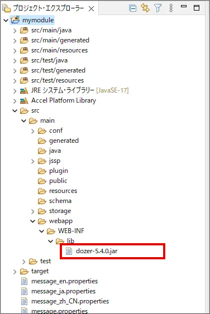
Task: Open the filter funnel icon
Action: tap(158, 8)
